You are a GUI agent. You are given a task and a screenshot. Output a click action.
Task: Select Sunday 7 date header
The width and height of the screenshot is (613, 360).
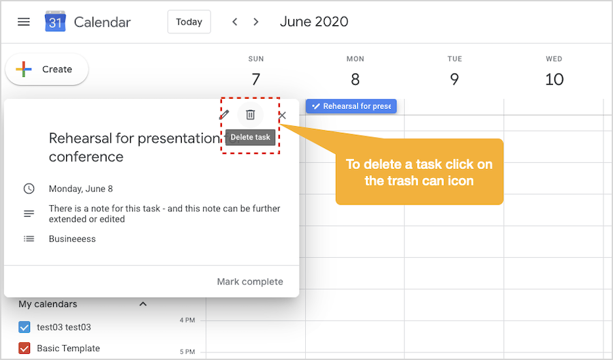pyautogui.click(x=255, y=80)
